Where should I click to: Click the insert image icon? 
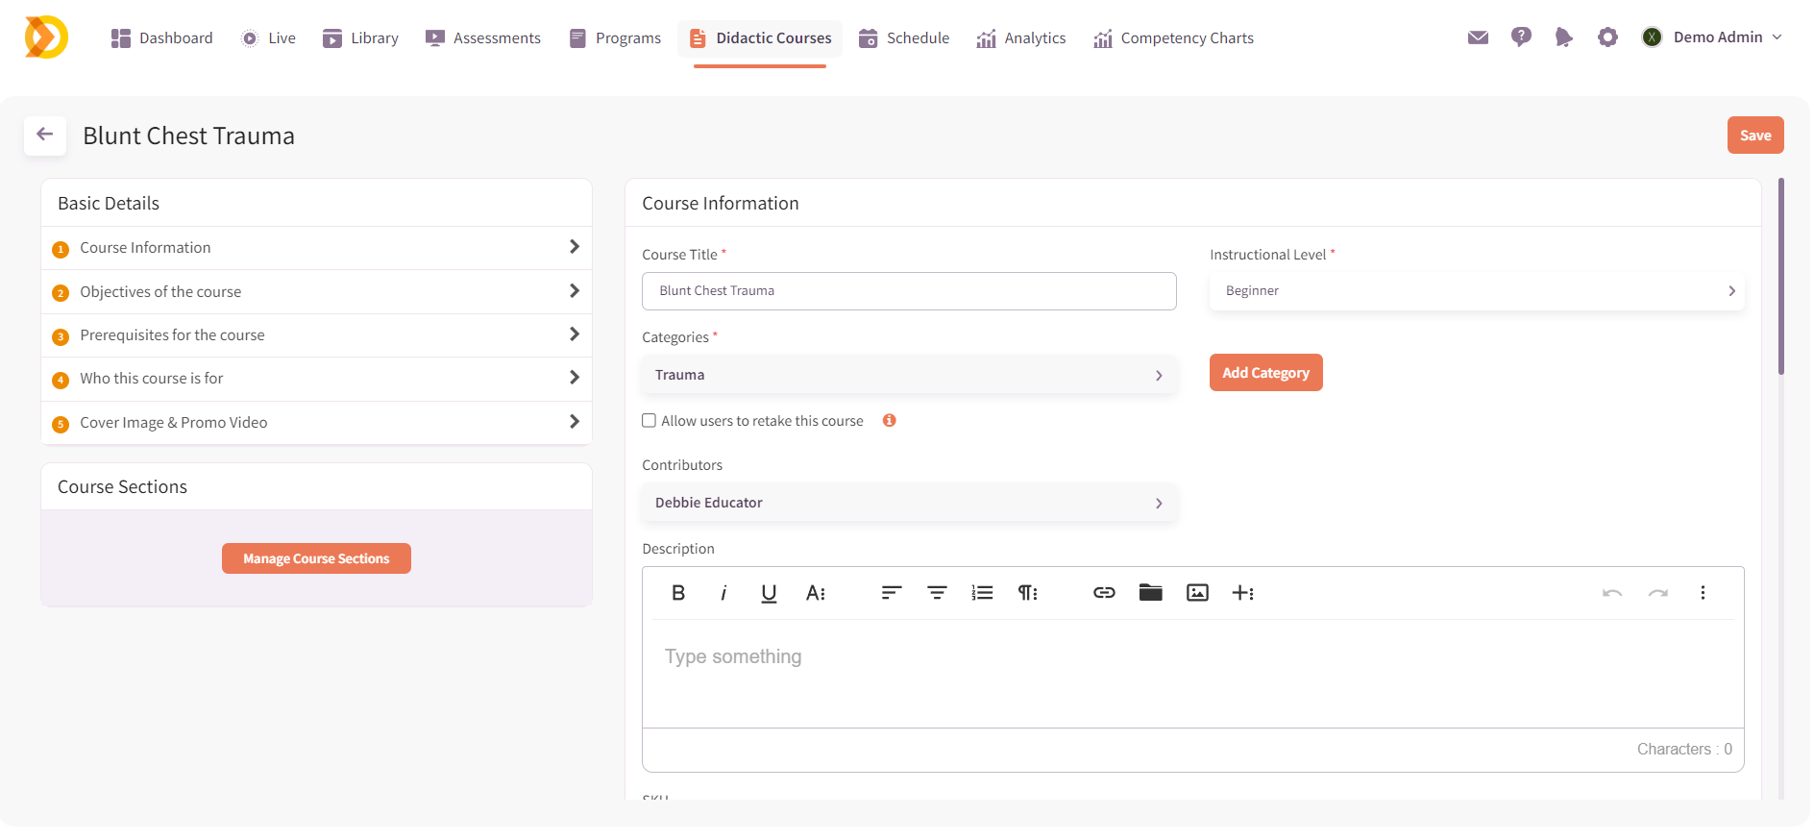click(1197, 593)
